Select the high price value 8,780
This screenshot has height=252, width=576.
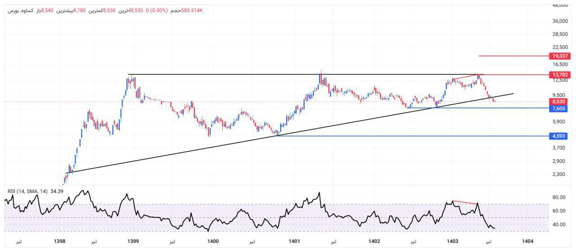[80, 10]
